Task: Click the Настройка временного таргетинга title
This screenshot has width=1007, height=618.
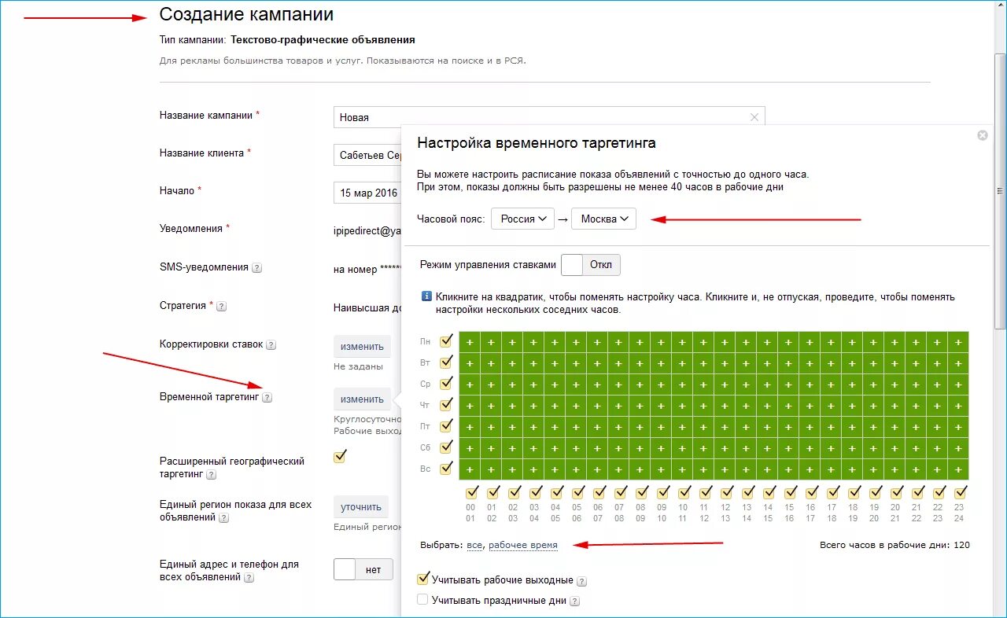Action: click(x=537, y=143)
